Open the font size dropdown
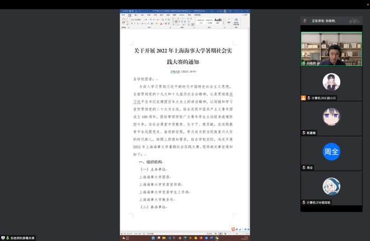This screenshot has width=370, height=241. pos(149,20)
